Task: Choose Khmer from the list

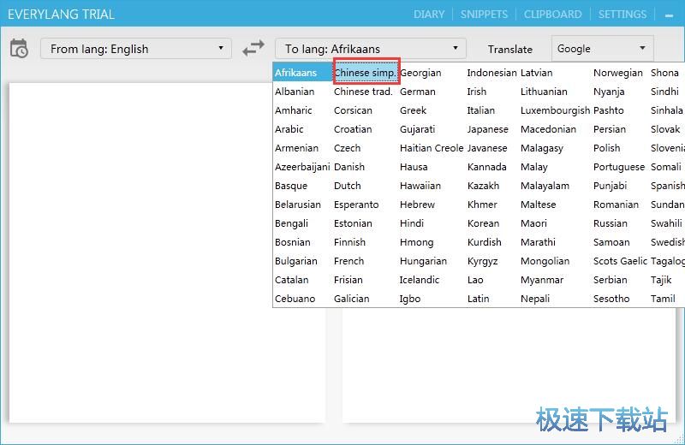Action: coord(482,204)
